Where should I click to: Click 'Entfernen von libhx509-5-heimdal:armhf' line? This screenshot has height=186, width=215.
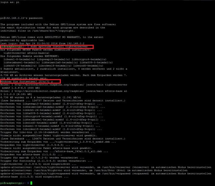tap(51, 113)
